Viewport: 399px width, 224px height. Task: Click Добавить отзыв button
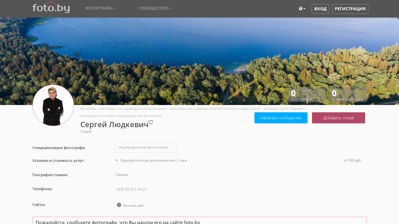(339, 118)
